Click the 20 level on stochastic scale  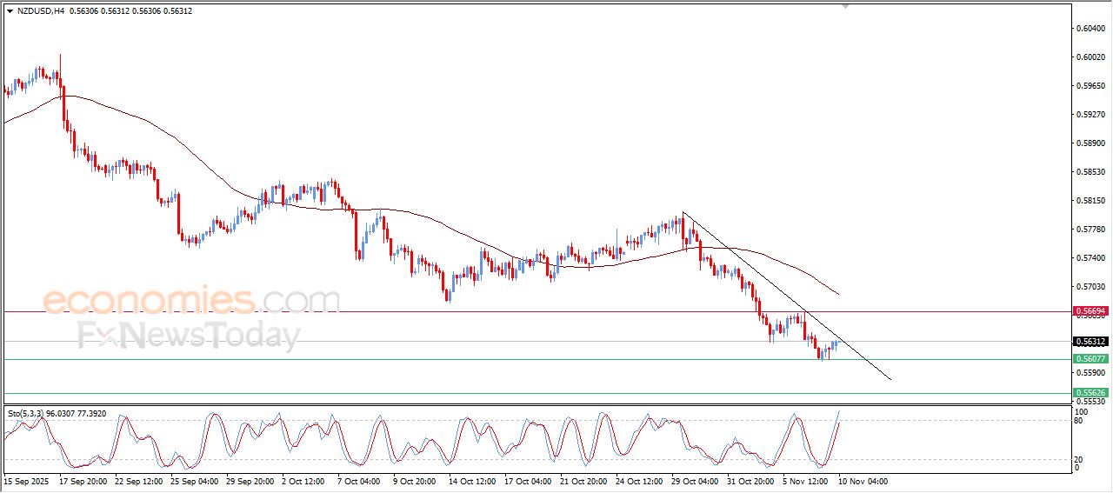(x=1078, y=458)
